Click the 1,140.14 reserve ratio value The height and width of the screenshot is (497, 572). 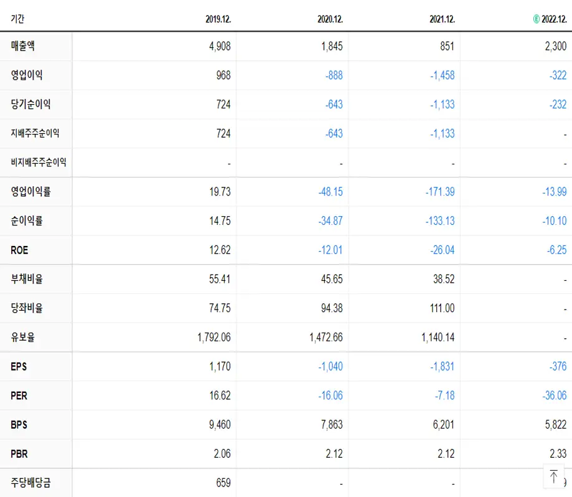point(438,338)
